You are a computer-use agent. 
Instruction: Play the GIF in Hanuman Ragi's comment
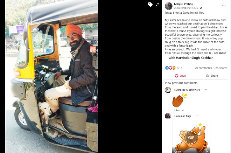point(191,138)
